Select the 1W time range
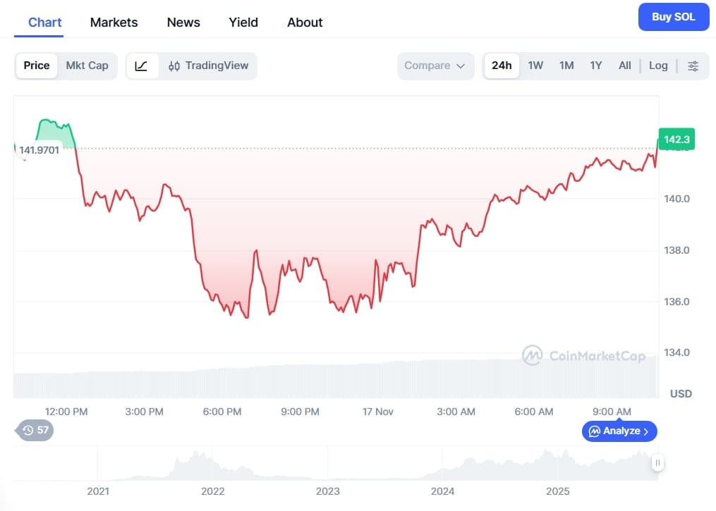The width and height of the screenshot is (716, 511). pyautogui.click(x=535, y=65)
